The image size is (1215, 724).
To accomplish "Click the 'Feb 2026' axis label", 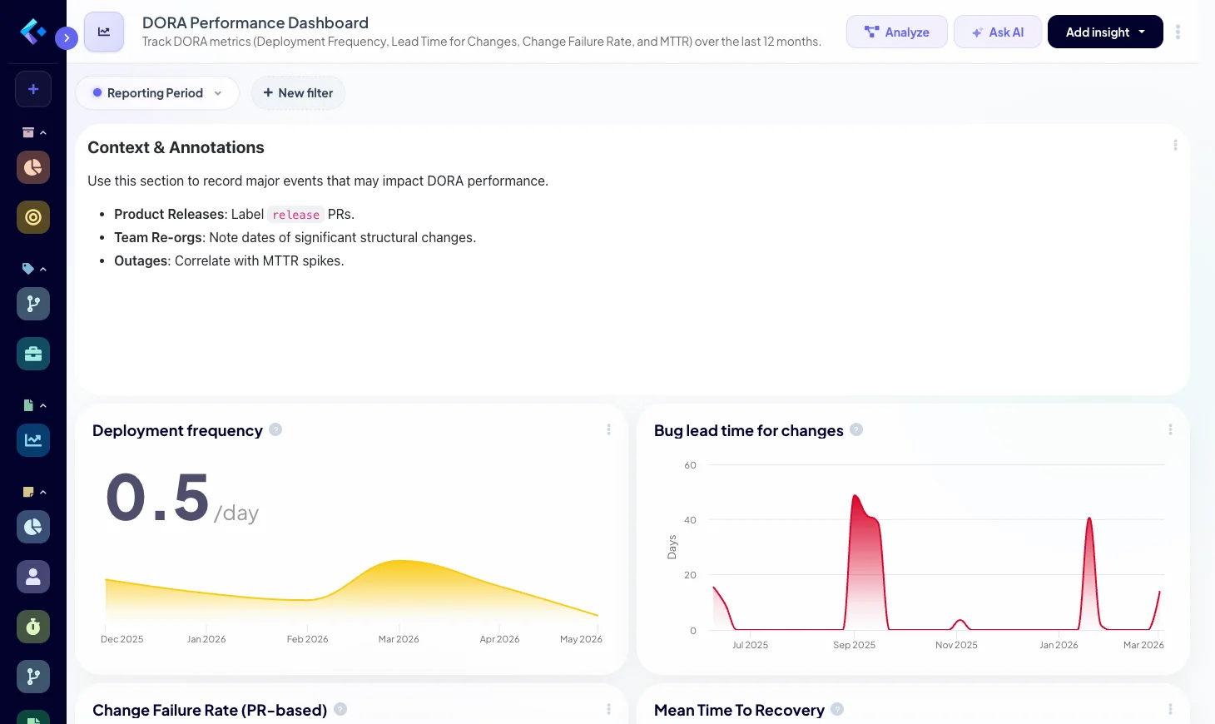I will (x=307, y=639).
